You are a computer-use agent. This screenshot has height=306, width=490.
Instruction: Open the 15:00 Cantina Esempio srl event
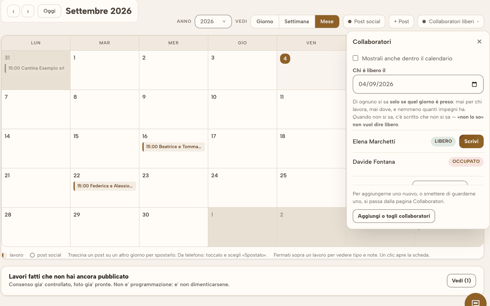coord(36,68)
